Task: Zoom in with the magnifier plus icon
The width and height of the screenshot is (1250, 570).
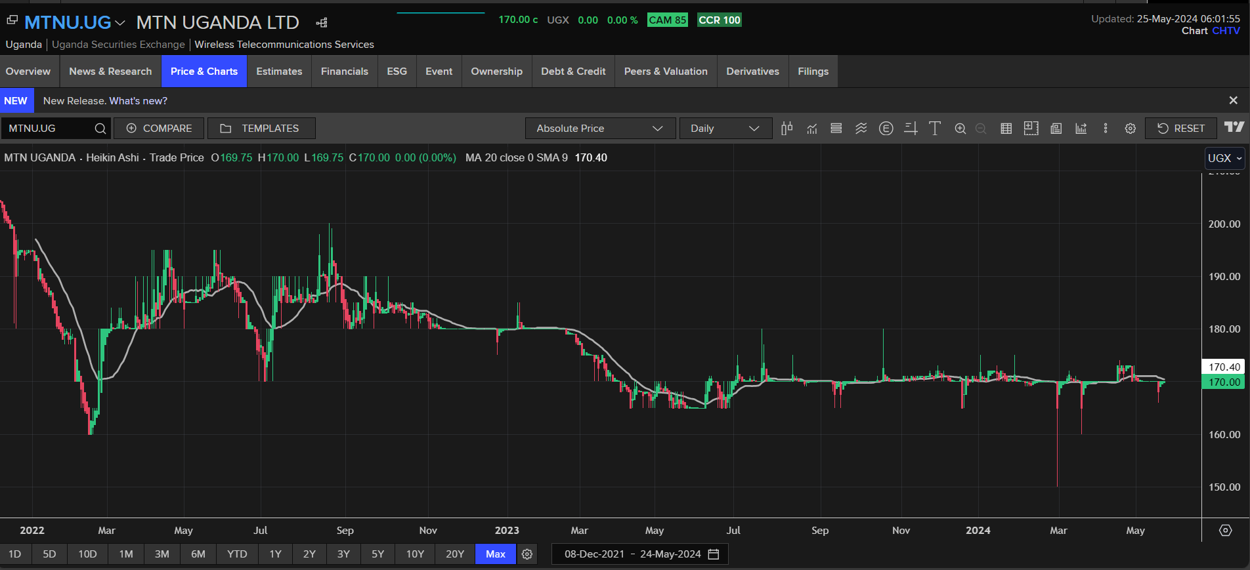Action: pyautogui.click(x=960, y=129)
